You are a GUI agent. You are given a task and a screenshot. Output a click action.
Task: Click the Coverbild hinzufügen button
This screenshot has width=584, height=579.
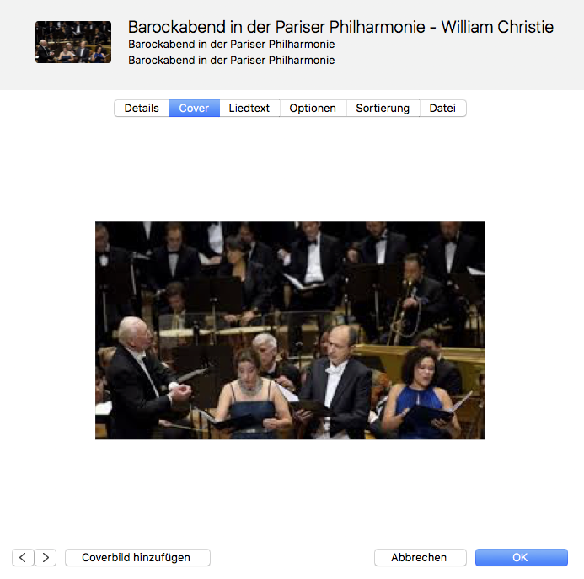pos(137,557)
